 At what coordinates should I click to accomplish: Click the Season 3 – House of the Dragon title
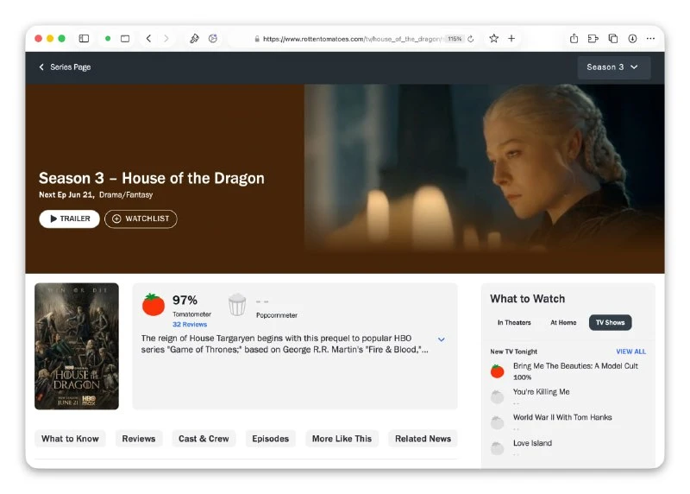pyautogui.click(x=152, y=178)
